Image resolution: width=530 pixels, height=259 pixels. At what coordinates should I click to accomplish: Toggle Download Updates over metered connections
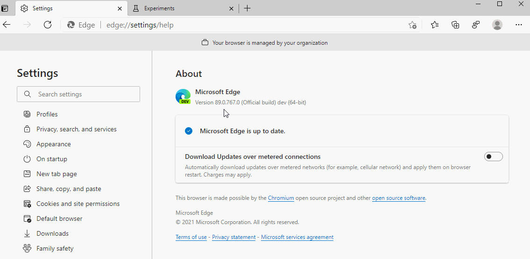494,157
